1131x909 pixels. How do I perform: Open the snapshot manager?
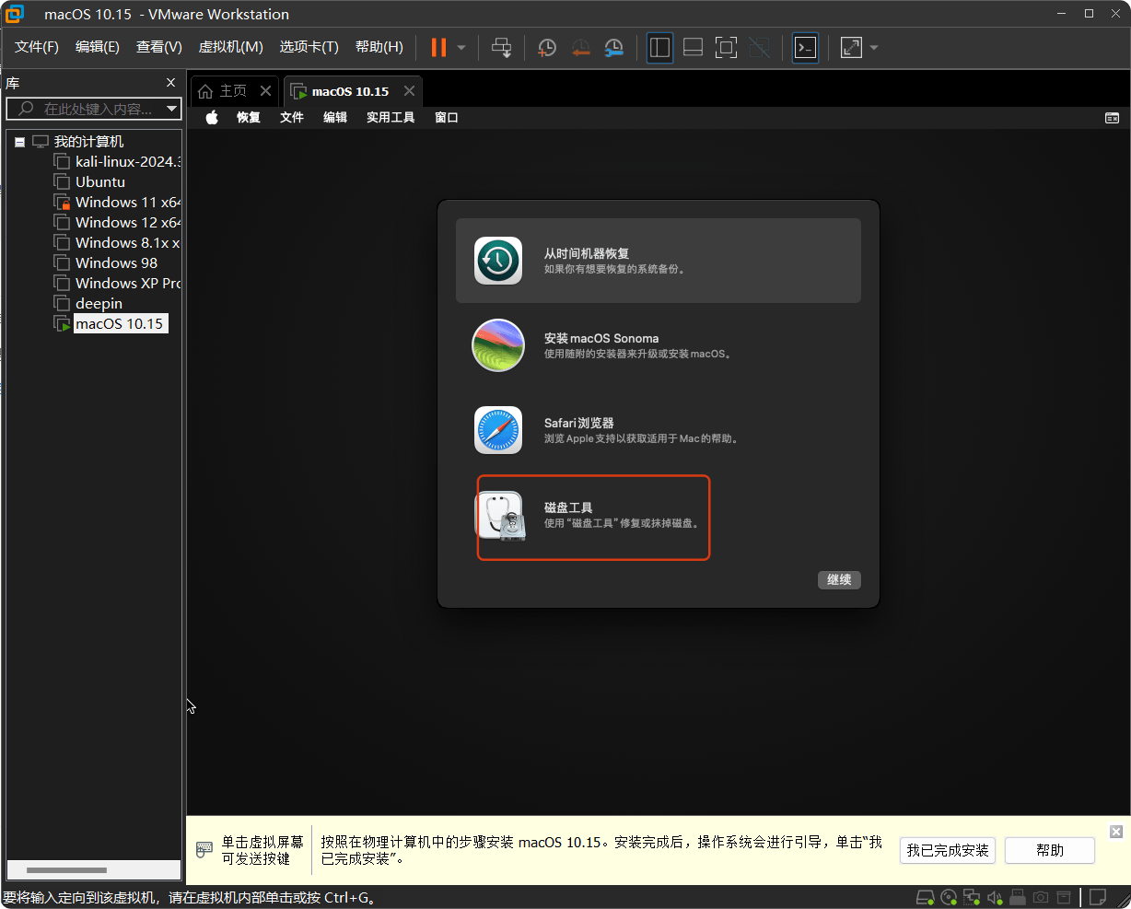pos(613,47)
